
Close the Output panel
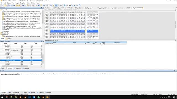[x=176, y=71]
